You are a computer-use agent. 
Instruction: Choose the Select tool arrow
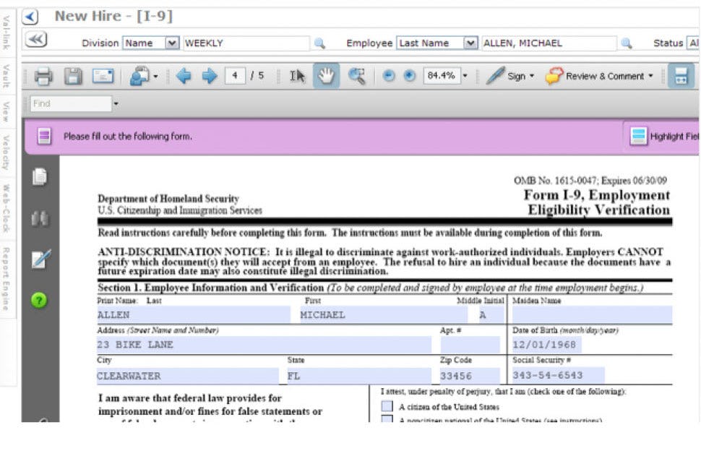[296, 77]
